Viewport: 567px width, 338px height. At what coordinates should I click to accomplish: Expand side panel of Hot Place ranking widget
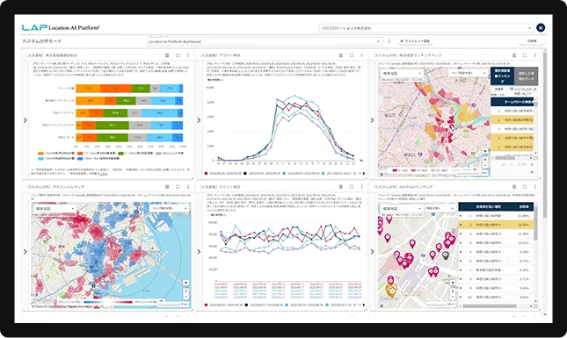(x=372, y=251)
